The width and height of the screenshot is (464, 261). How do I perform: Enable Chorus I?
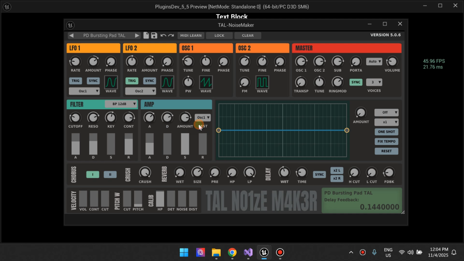(92, 174)
